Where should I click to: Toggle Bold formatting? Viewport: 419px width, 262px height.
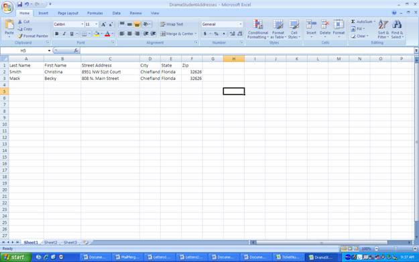coord(57,34)
